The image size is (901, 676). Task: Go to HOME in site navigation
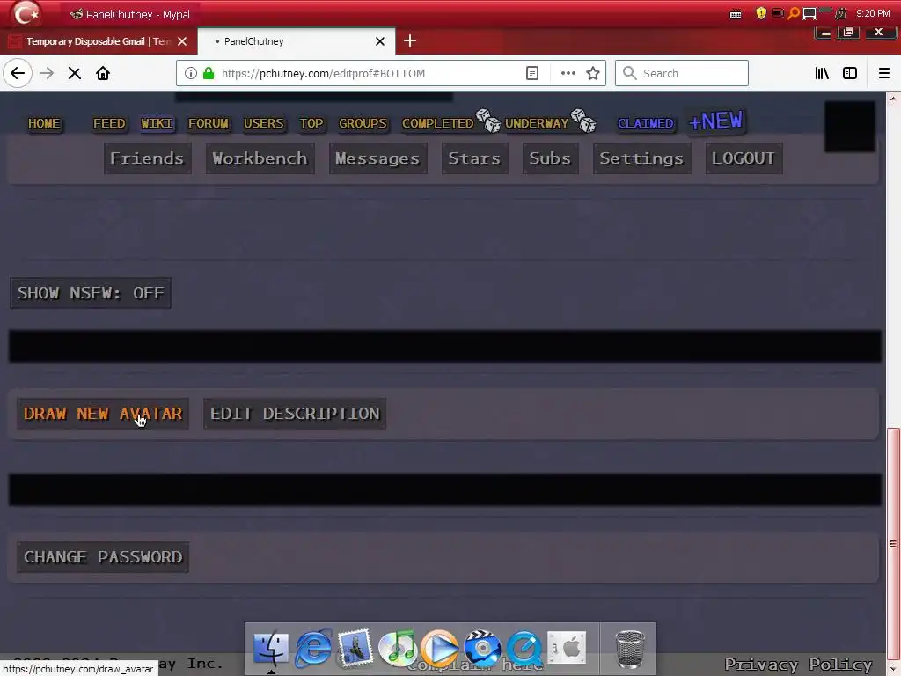click(x=44, y=123)
